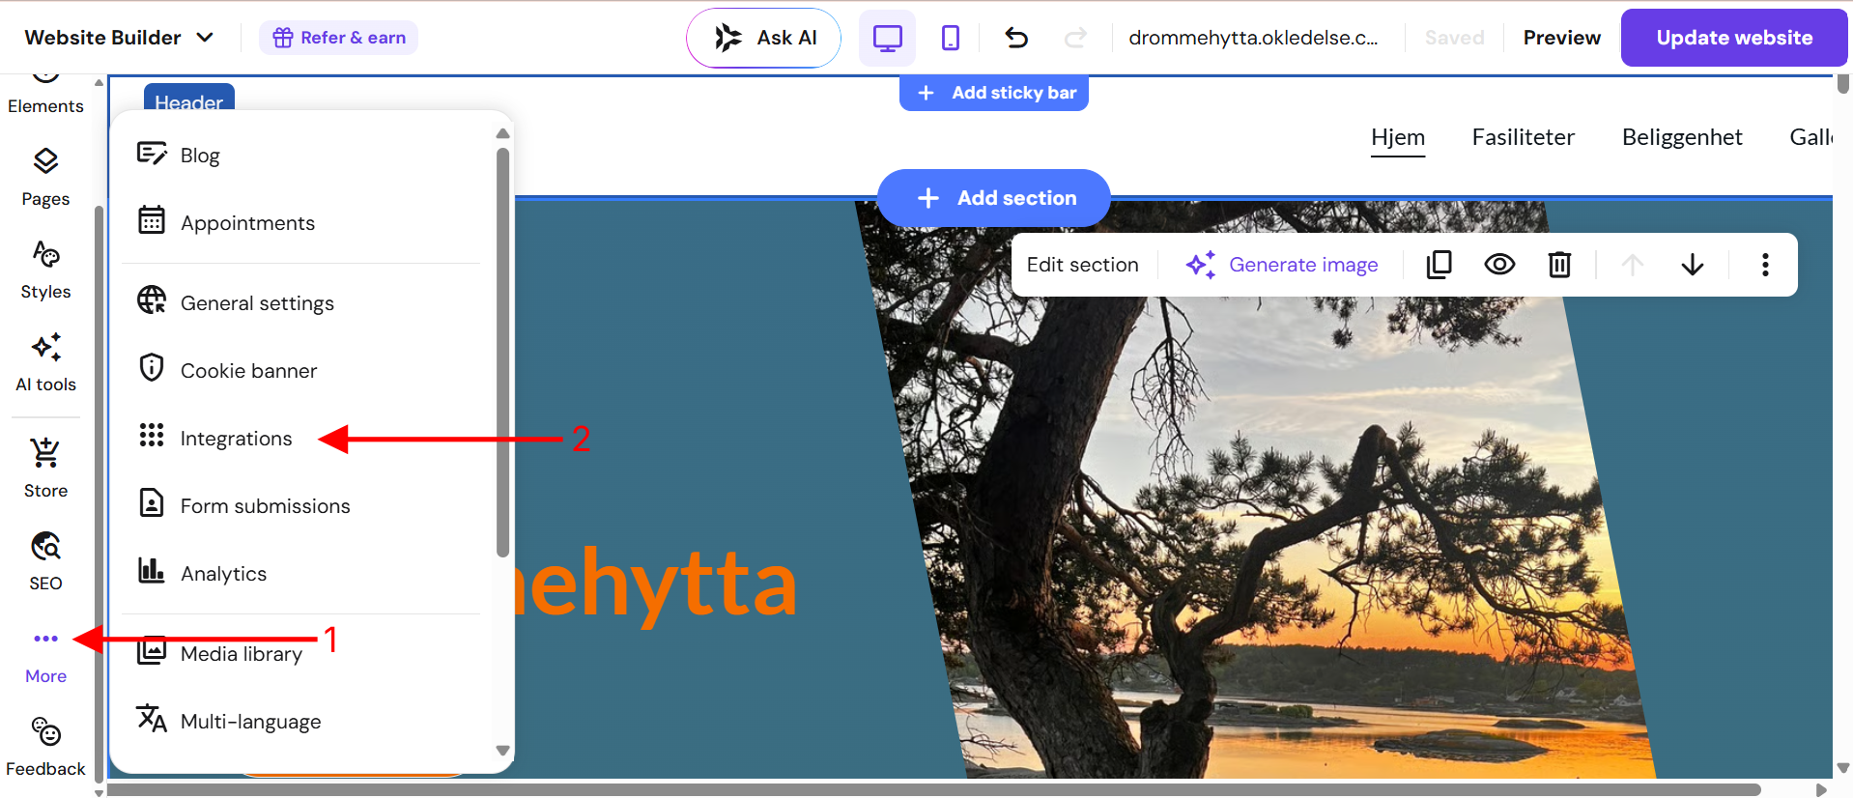Image resolution: width=1853 pixels, height=798 pixels.
Task: Click Add sticky bar
Action: (994, 93)
